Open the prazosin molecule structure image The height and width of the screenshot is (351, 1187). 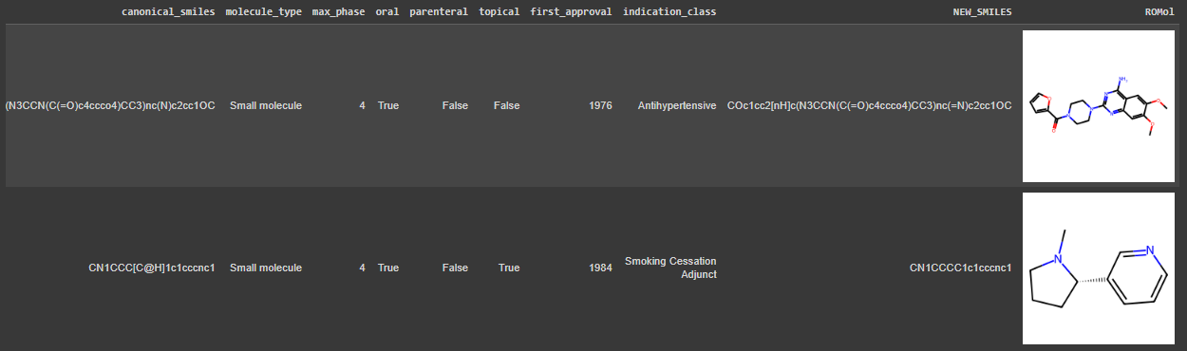1101,106
